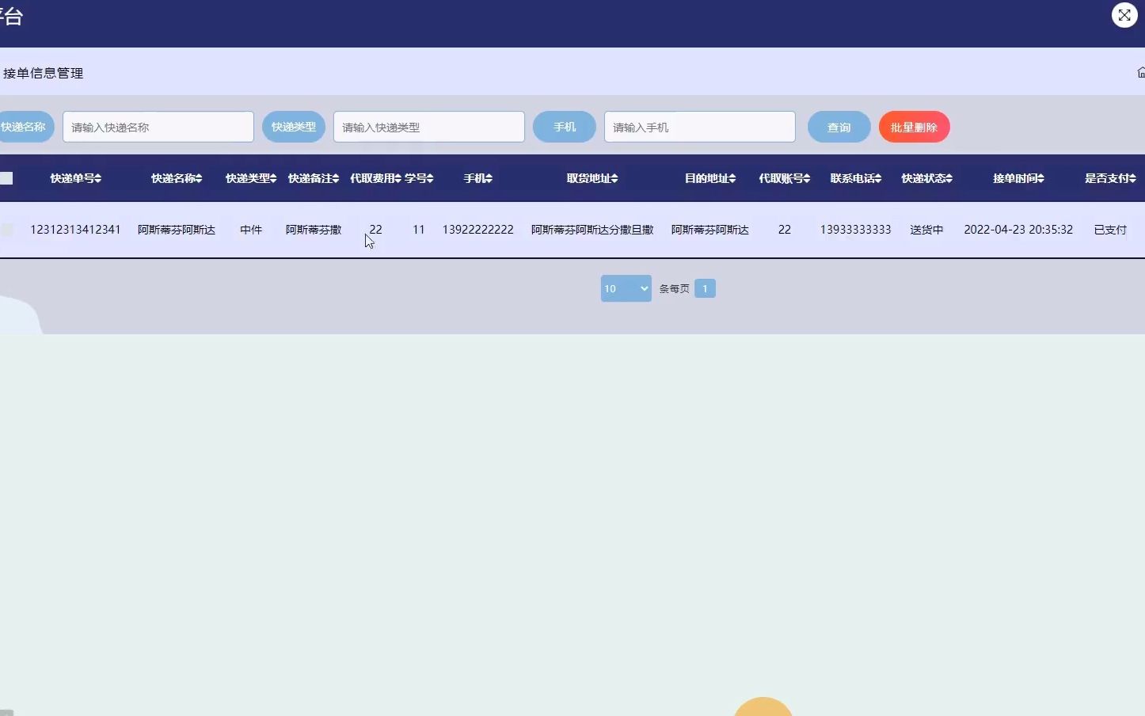The image size is (1145, 716).
Task: Sort by 联系电话 column header
Action: click(856, 178)
